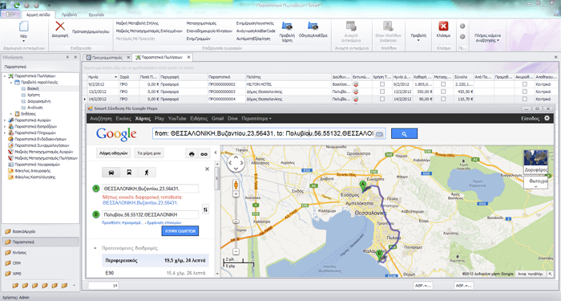Select driving mode car icon

[x=111, y=173]
